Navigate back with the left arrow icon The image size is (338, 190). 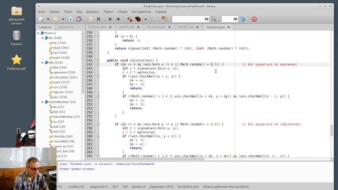110,19
